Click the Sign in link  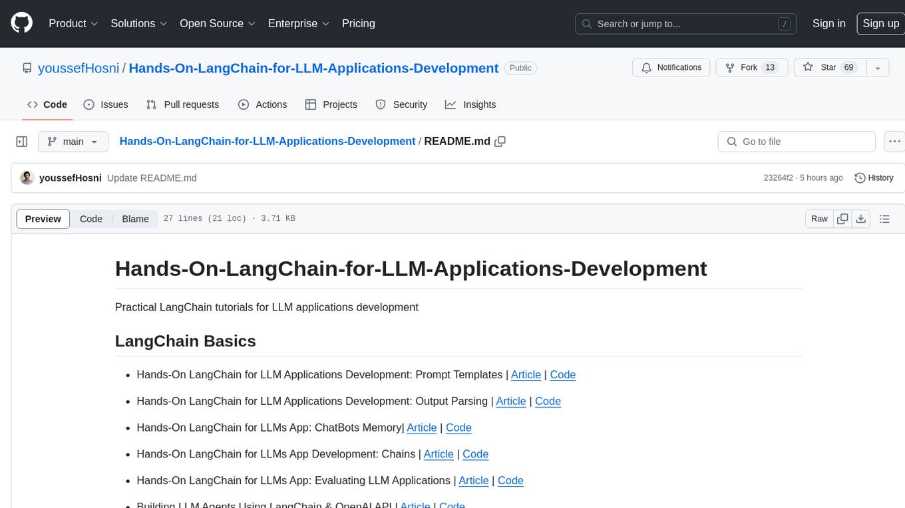pyautogui.click(x=828, y=23)
